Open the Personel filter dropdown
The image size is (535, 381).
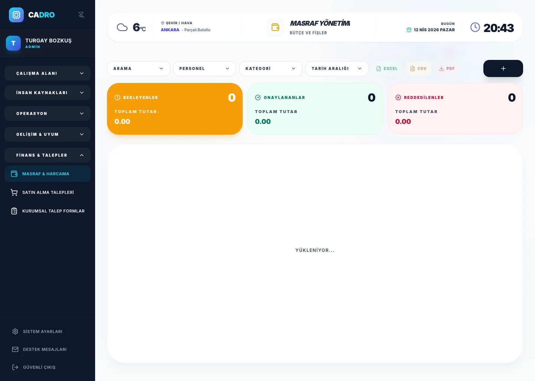click(x=205, y=68)
